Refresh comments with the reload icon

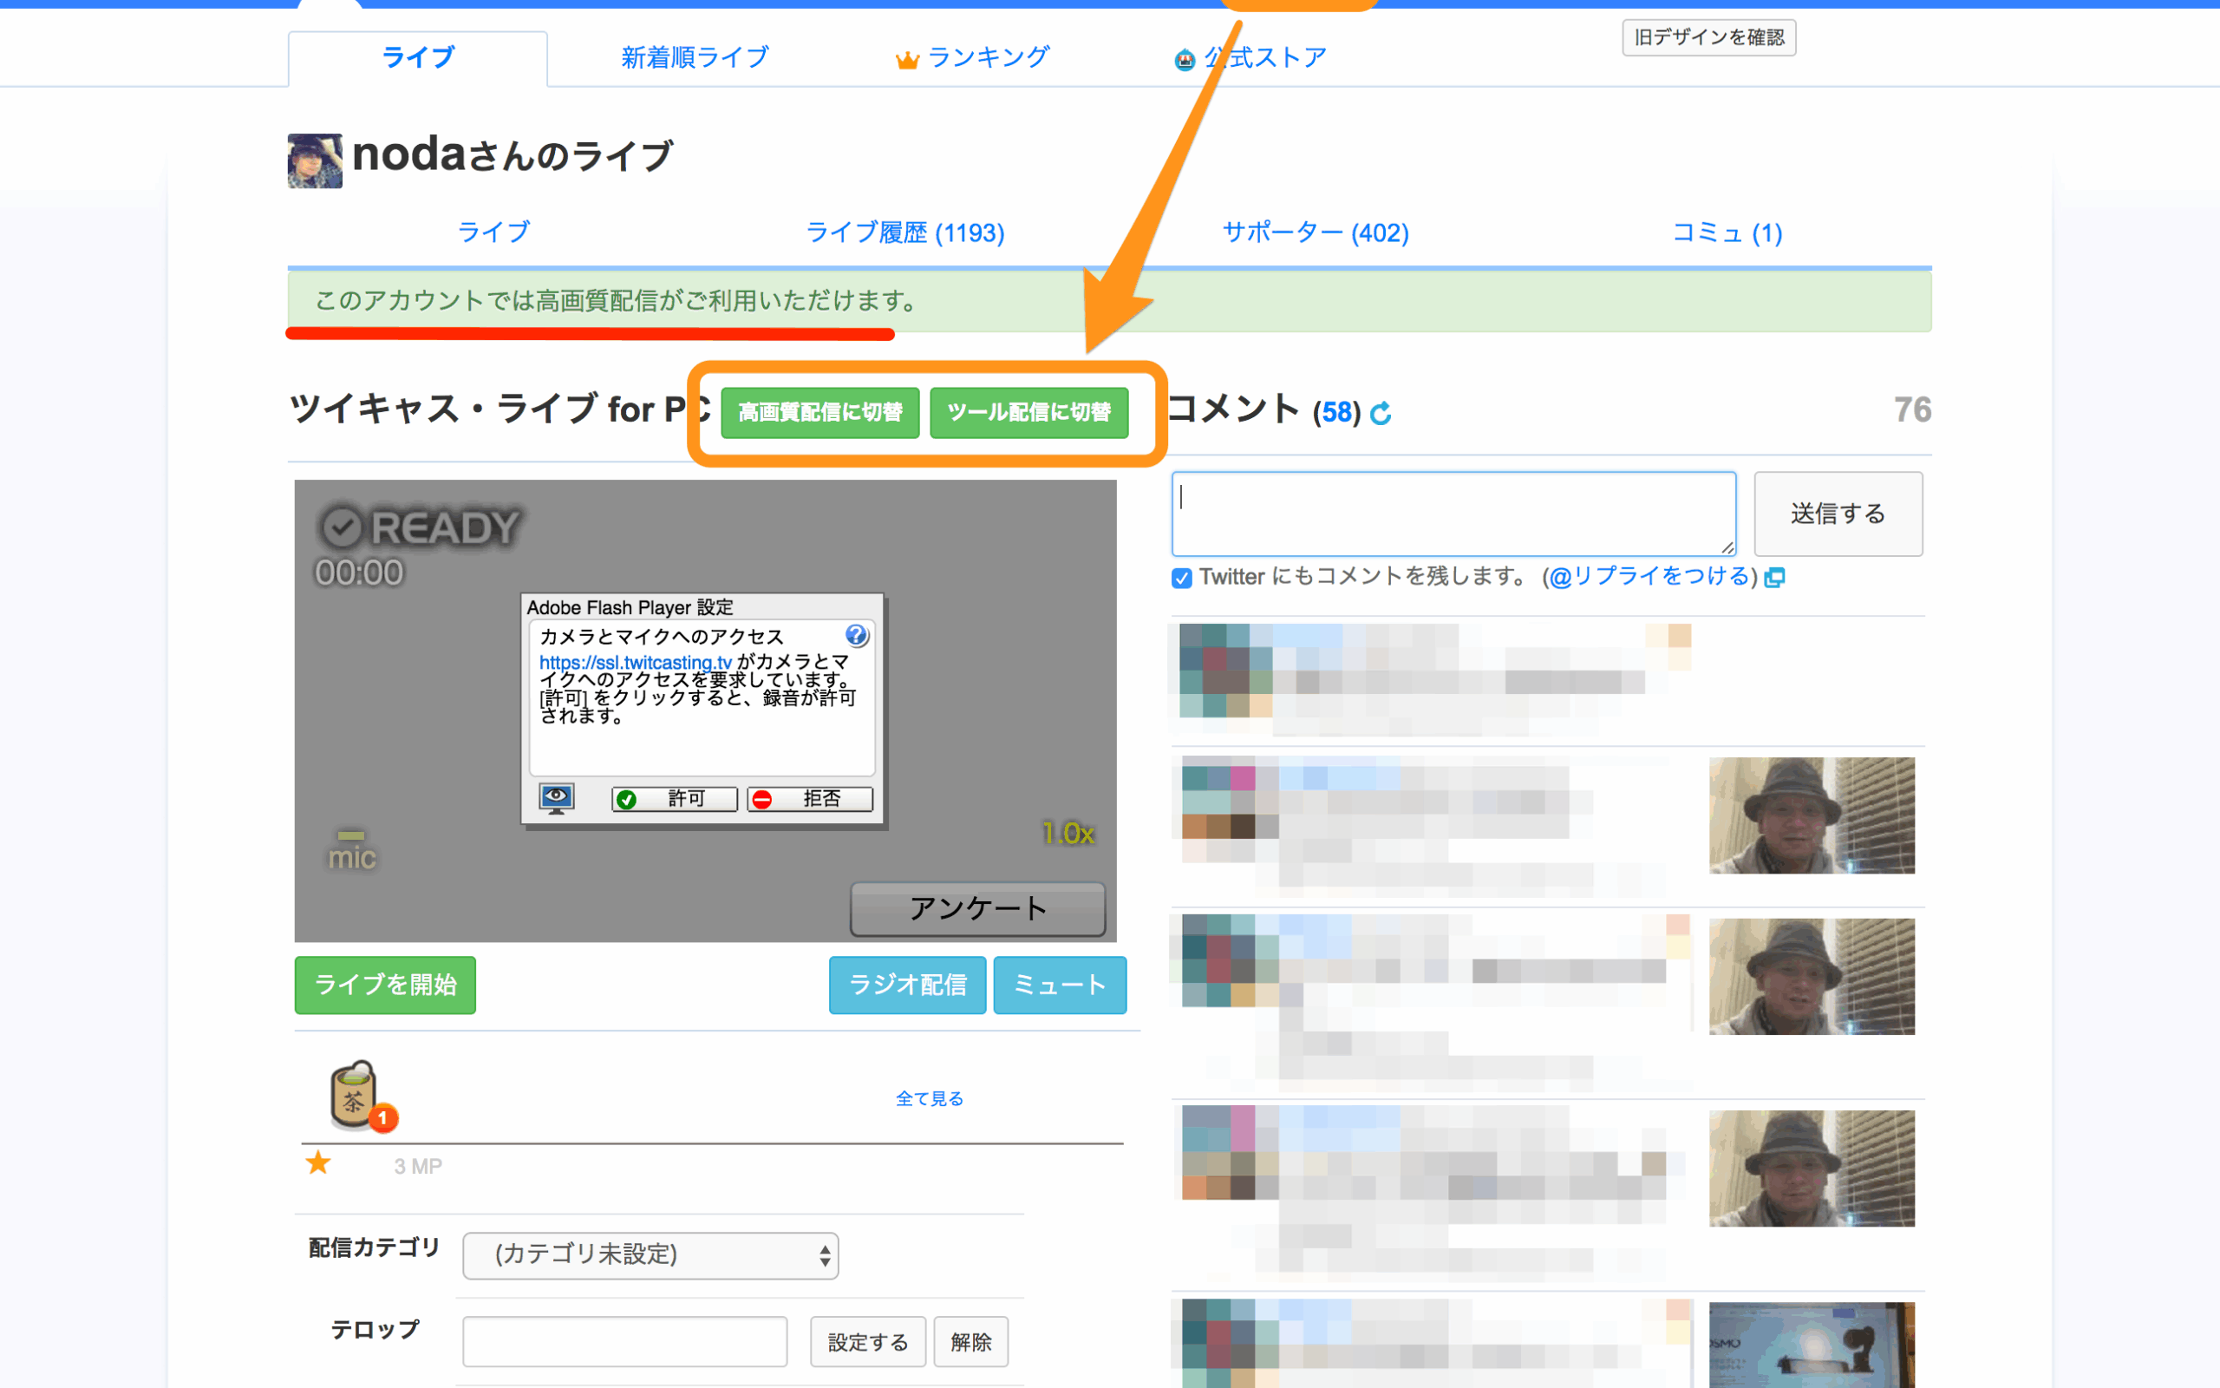[x=1380, y=414]
